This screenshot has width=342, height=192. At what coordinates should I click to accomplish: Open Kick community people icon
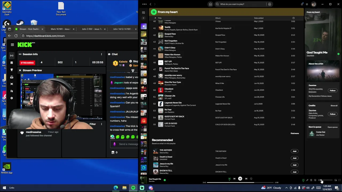[11, 91]
